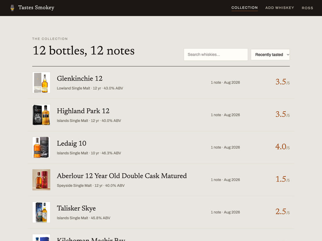Screen dimensions: 322x241
Task: Open the Ledaig 10 bottle thumbnail
Action: (41, 147)
